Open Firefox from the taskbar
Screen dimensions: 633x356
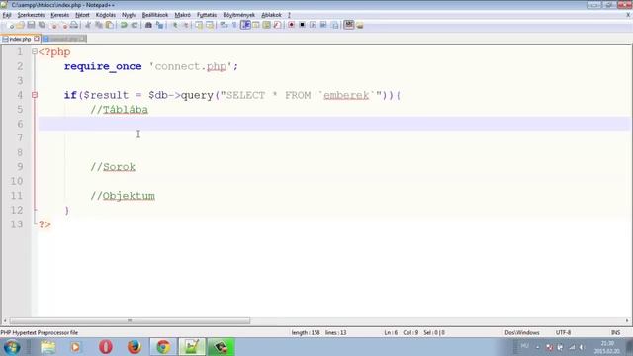click(135, 347)
